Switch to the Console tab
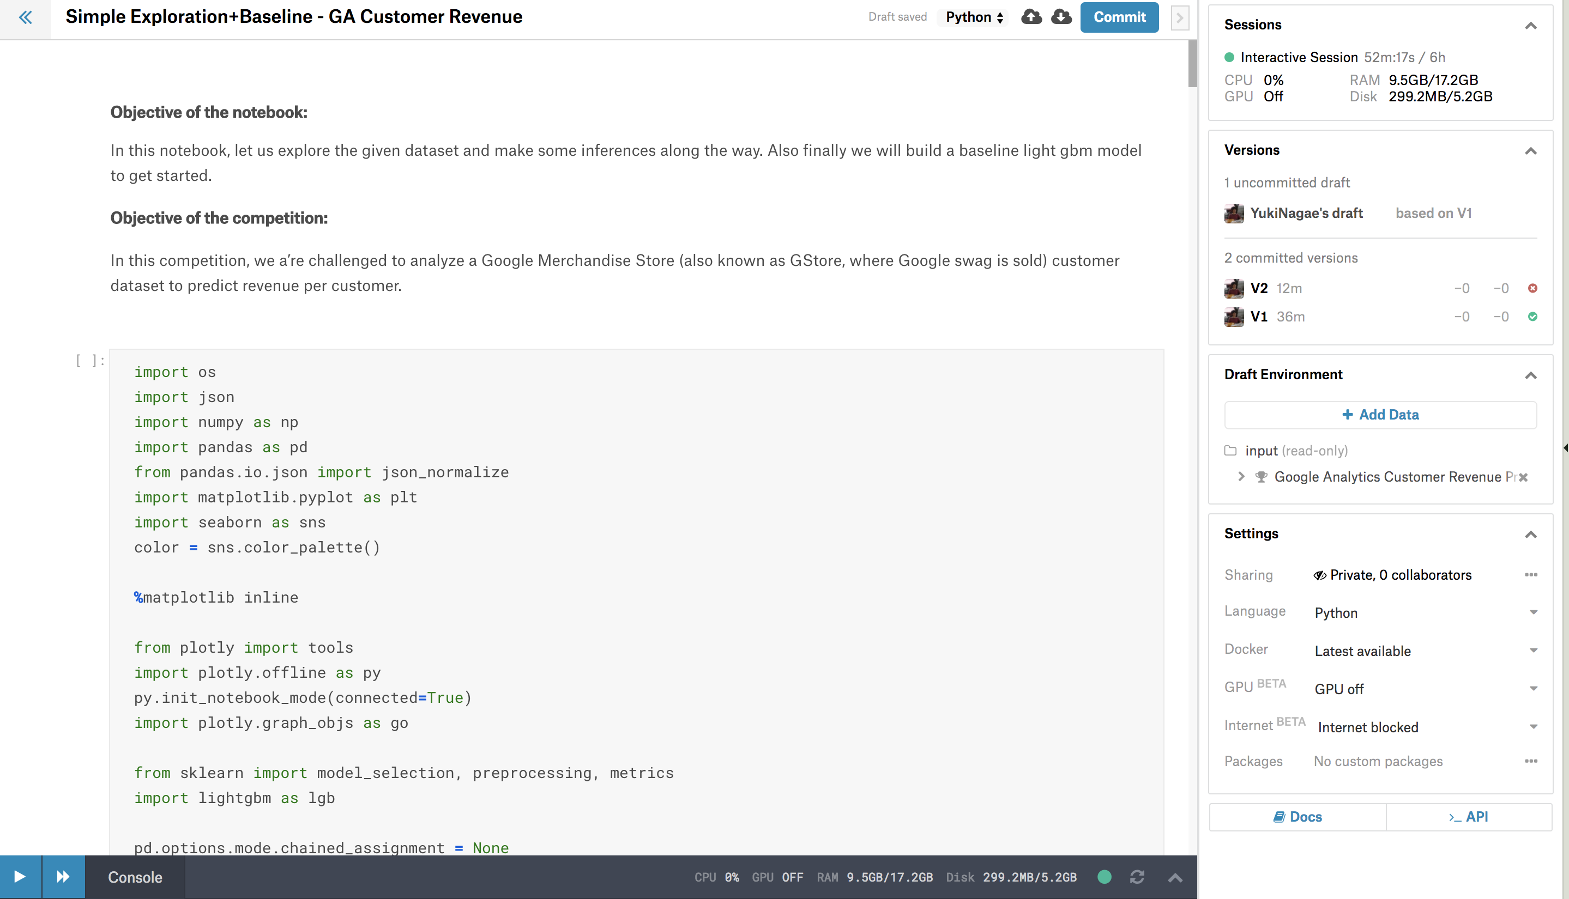 (135, 876)
